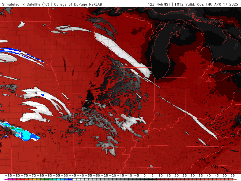Click the '12Z NAMNST' model run label
The height and width of the screenshot is (181, 241).
coord(159,4)
